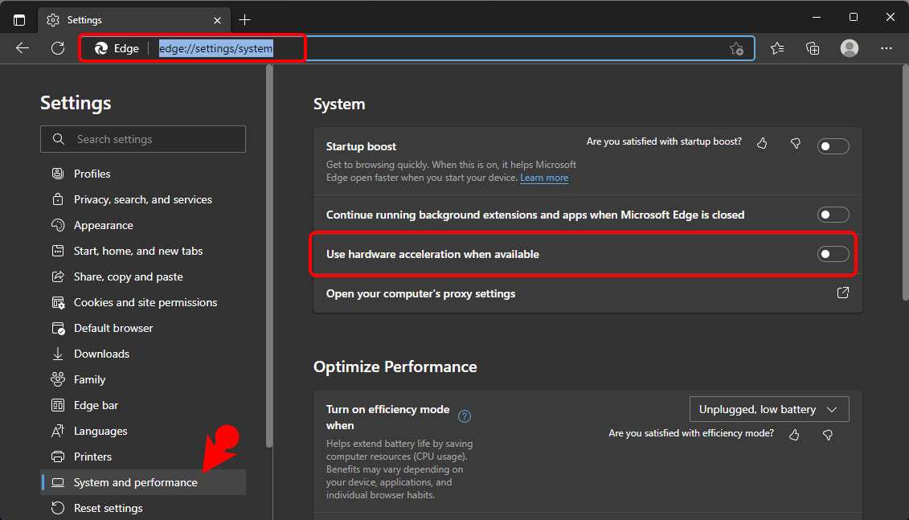Reload the page with refresh icon
The width and height of the screenshot is (909, 520).
(58, 48)
